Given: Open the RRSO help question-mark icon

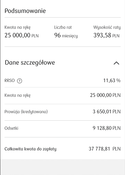Looking at the screenshot, I should coord(20,81).
